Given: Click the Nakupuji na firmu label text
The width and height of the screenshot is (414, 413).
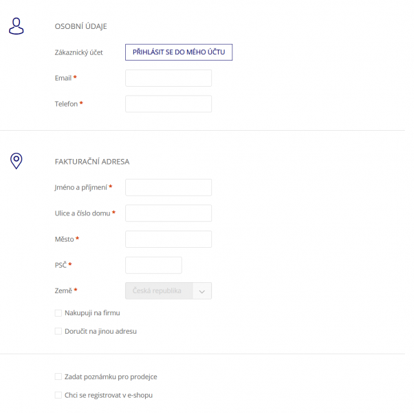Looking at the screenshot, I should click(92, 313).
